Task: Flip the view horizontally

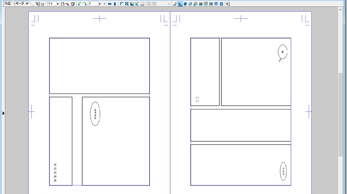Action: (110, 4)
